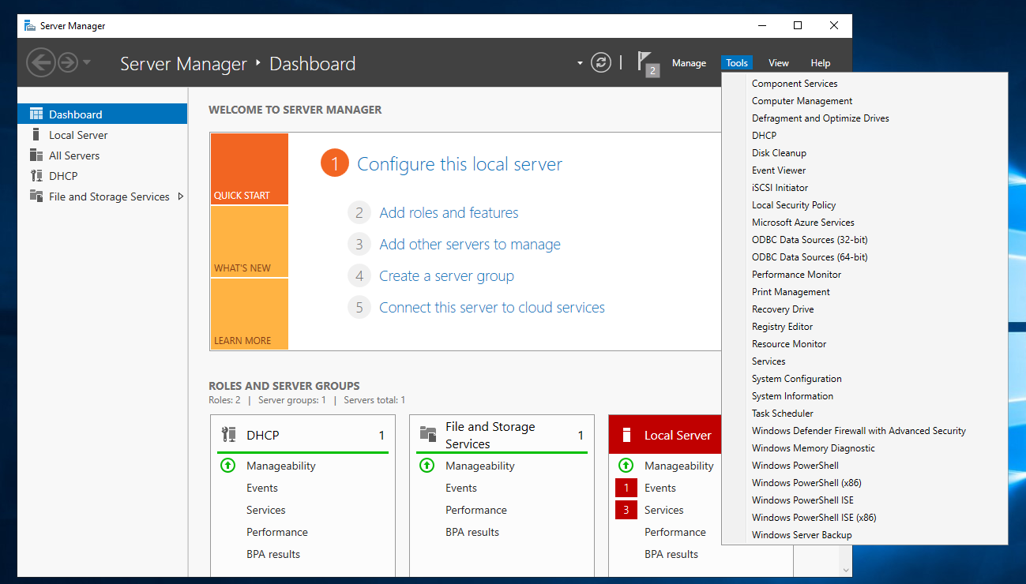
Task: Click the back navigation arrow
Action: click(x=41, y=63)
